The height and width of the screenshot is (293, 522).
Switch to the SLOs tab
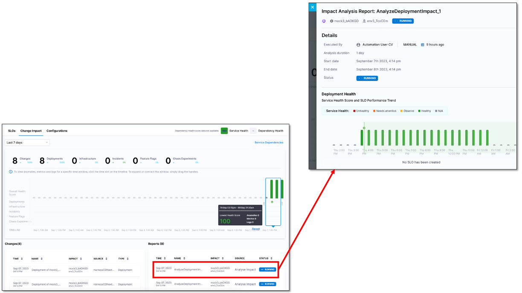click(12, 131)
